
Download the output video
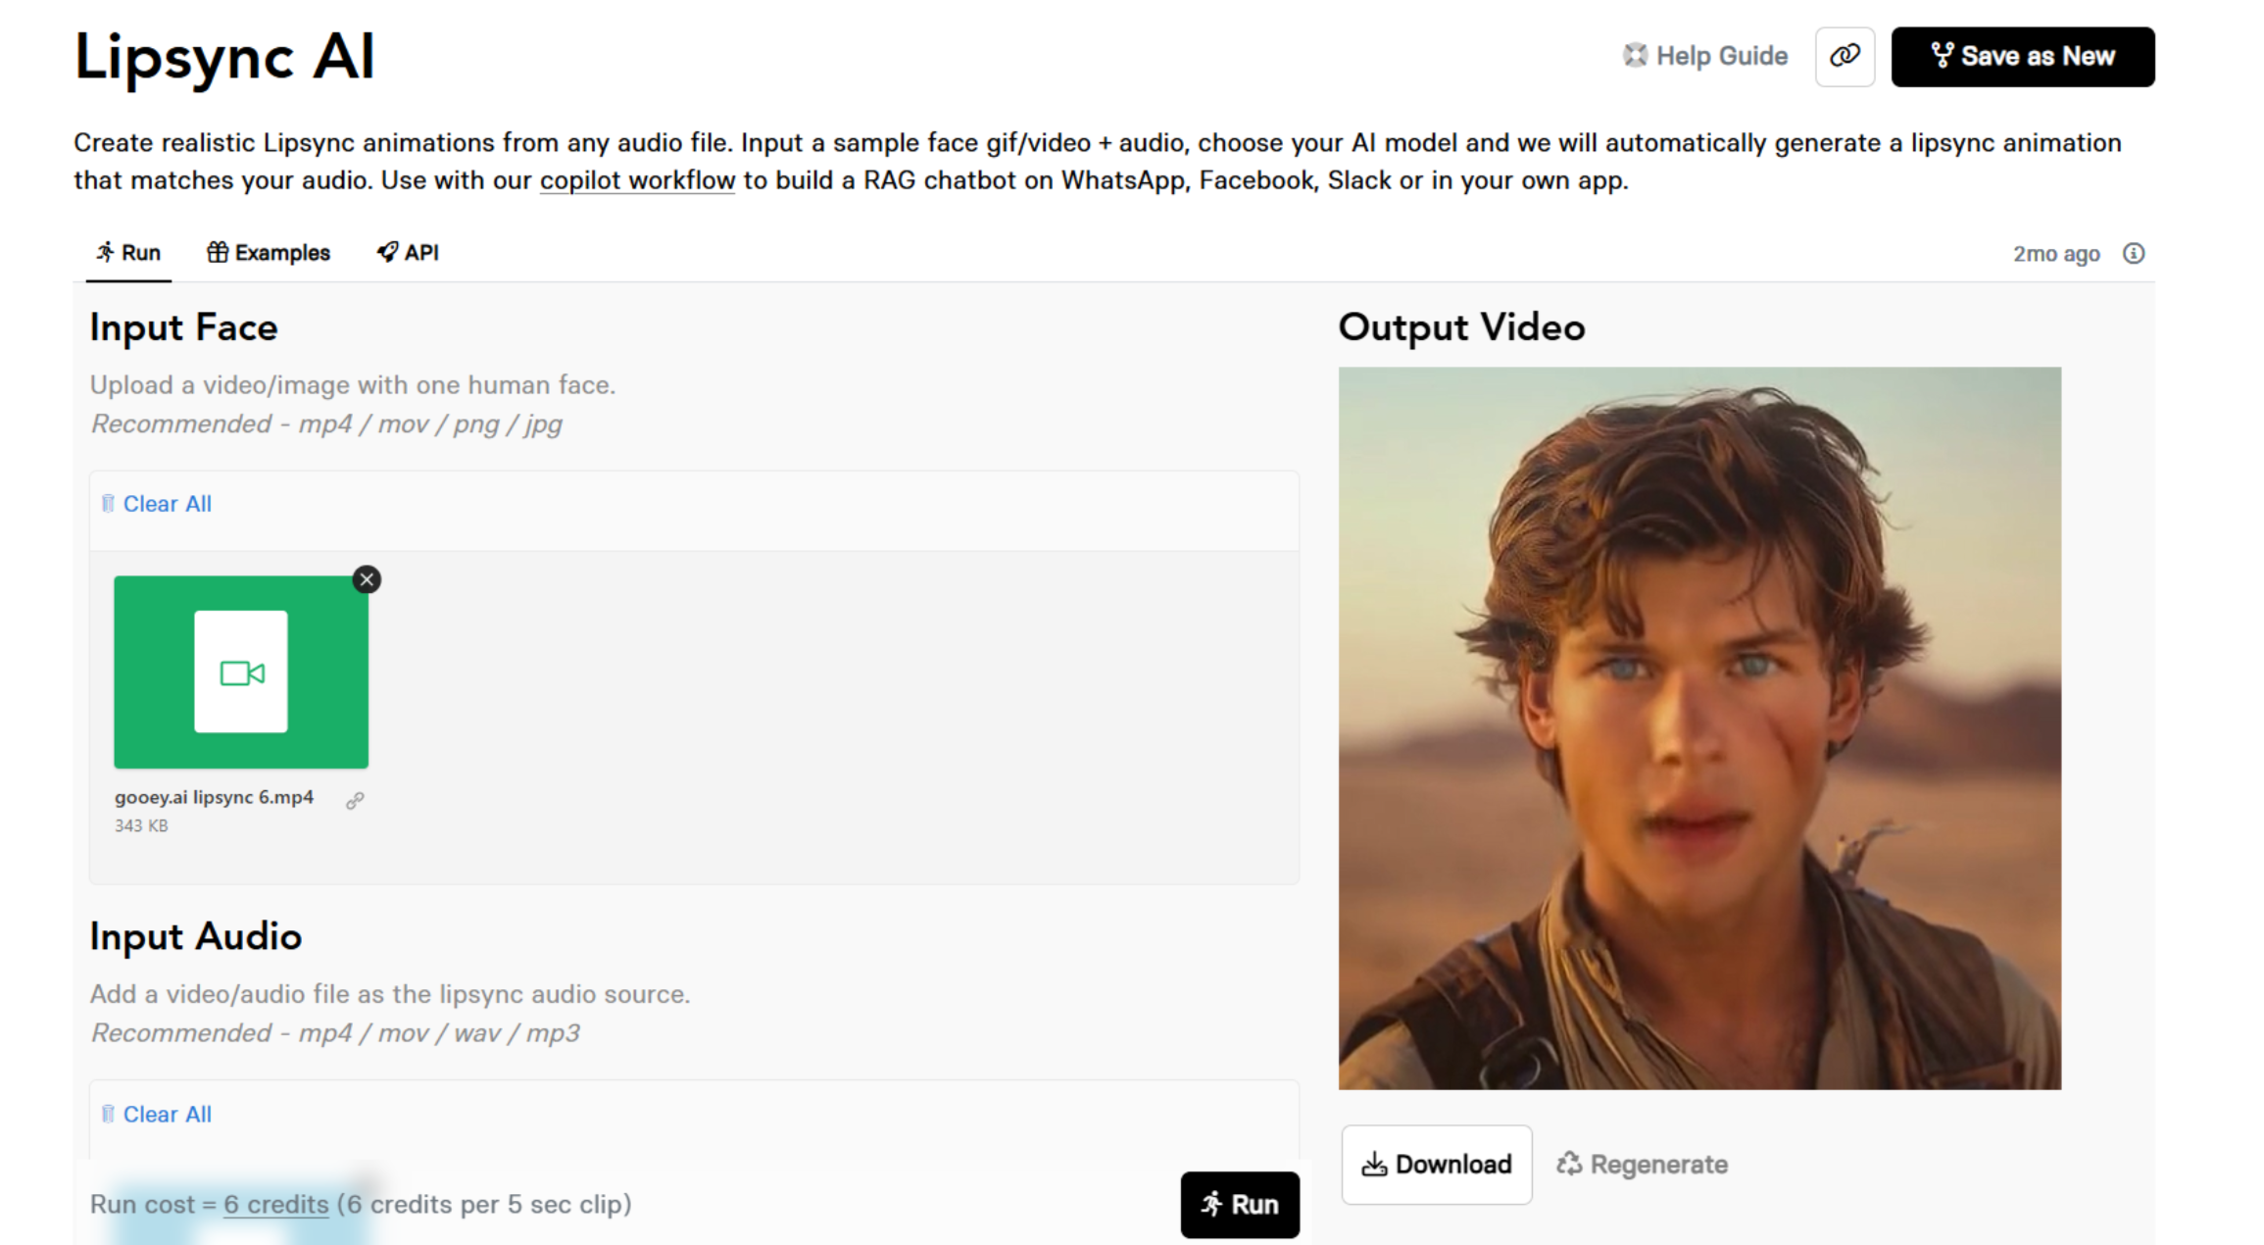pyautogui.click(x=1436, y=1164)
